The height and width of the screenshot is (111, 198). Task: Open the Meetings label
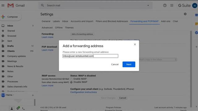pyautogui.click(x=12, y=61)
